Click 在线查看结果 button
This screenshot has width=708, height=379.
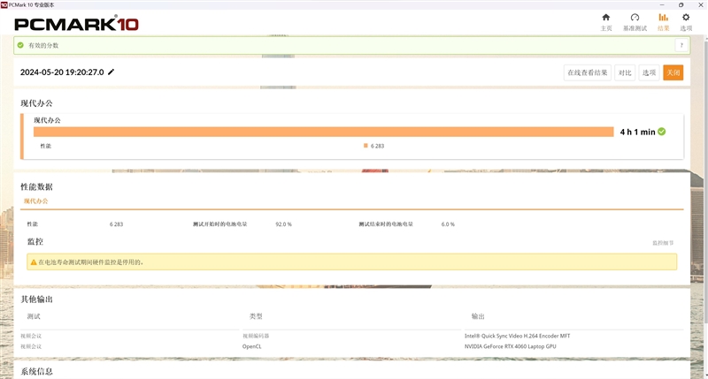pyautogui.click(x=588, y=72)
